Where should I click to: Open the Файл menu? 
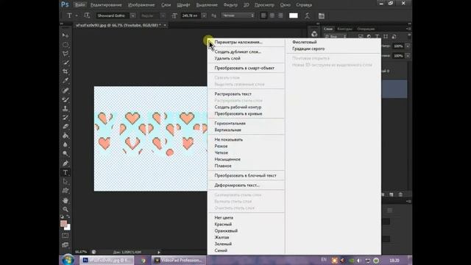point(79,5)
